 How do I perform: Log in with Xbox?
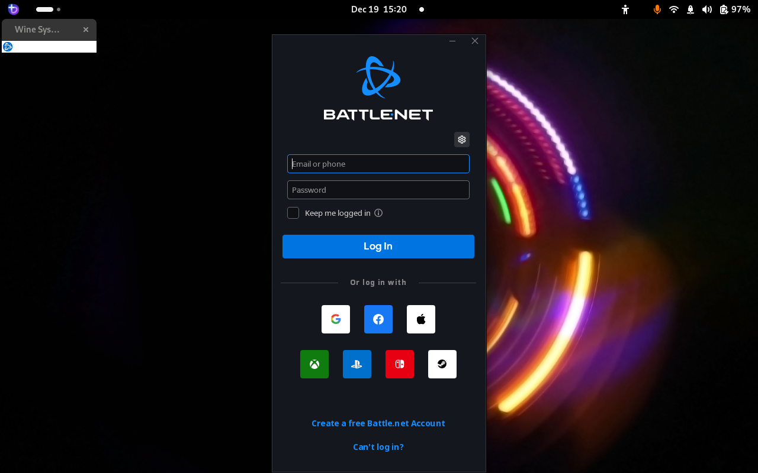click(x=314, y=364)
